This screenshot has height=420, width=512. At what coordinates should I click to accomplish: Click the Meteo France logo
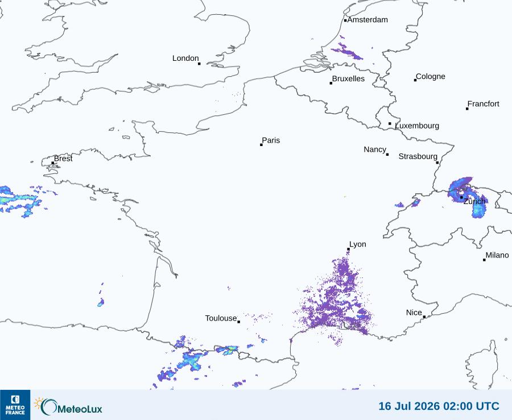(x=15, y=405)
